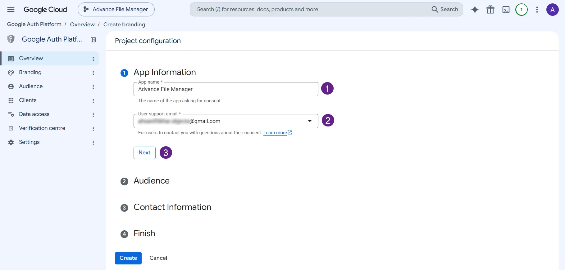Open the Learn more link
Image resolution: width=565 pixels, height=270 pixels.
[x=278, y=133]
